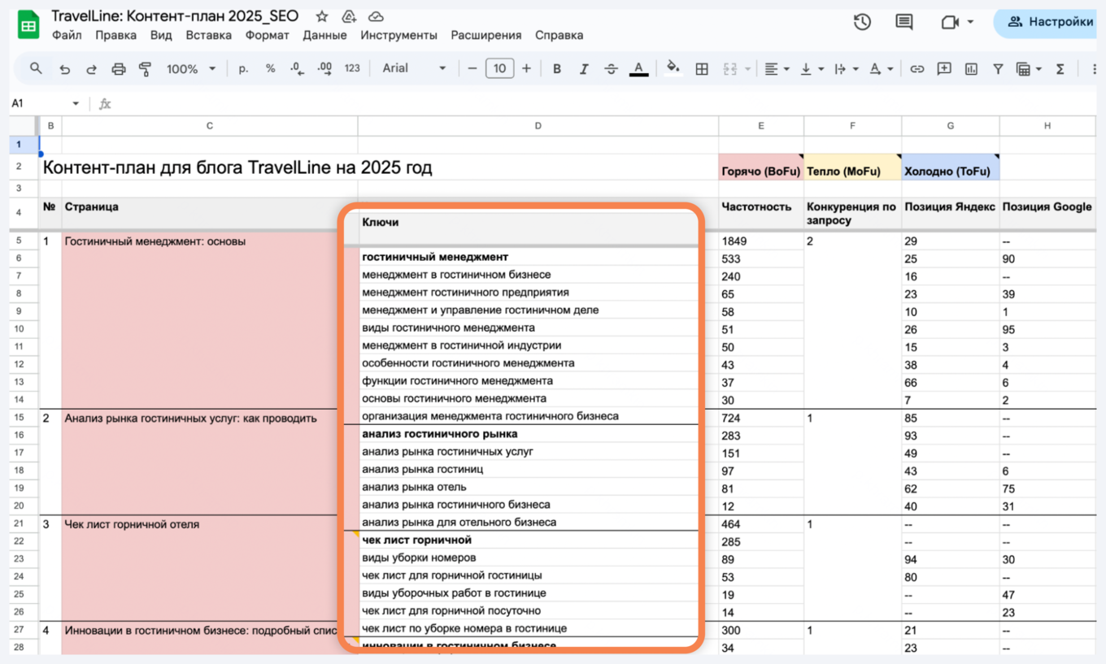This screenshot has height=664, width=1106.
Task: Open the Вставка menu
Action: (208, 35)
